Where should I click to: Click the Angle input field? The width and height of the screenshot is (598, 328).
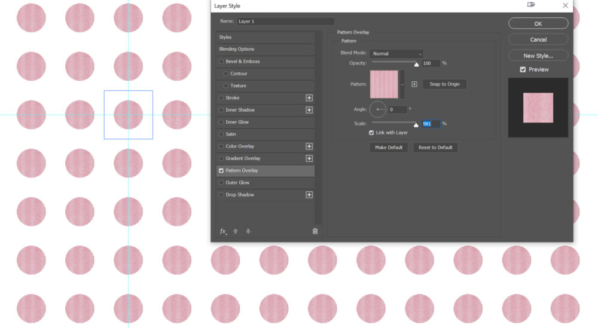(x=398, y=109)
